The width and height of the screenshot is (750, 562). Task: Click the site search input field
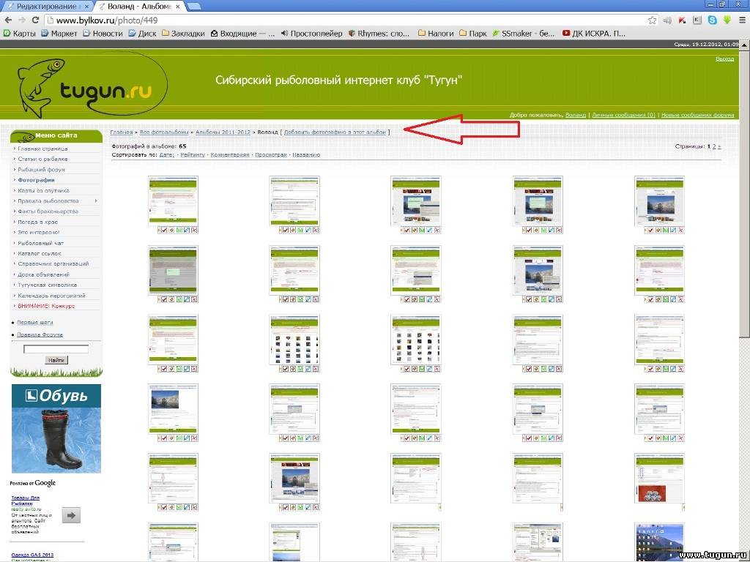click(x=56, y=349)
